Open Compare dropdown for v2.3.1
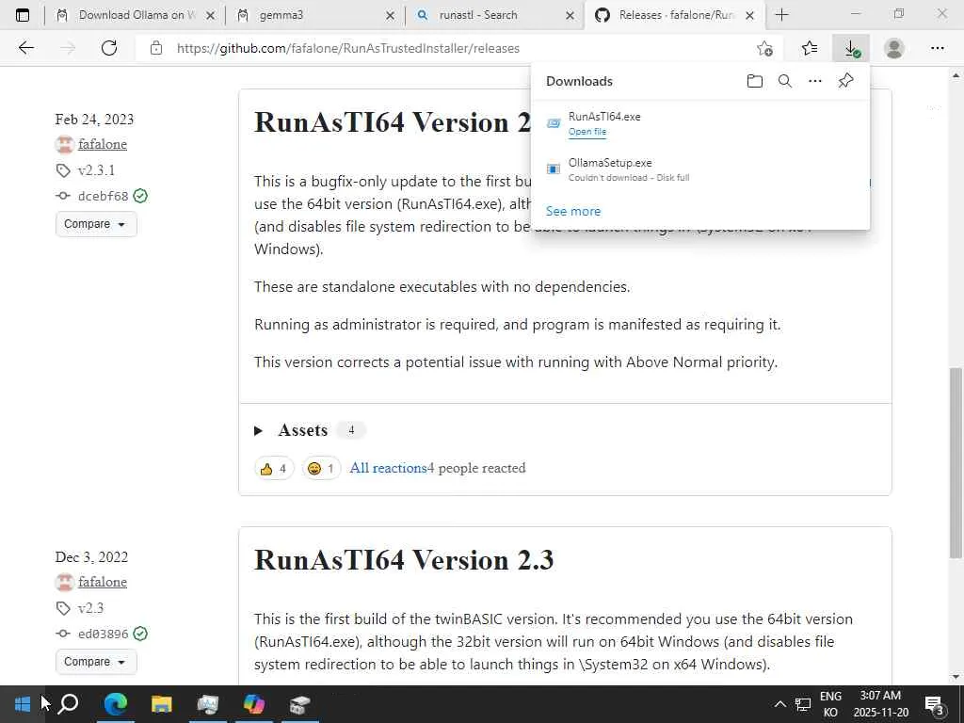The height and width of the screenshot is (723, 964). tap(96, 224)
